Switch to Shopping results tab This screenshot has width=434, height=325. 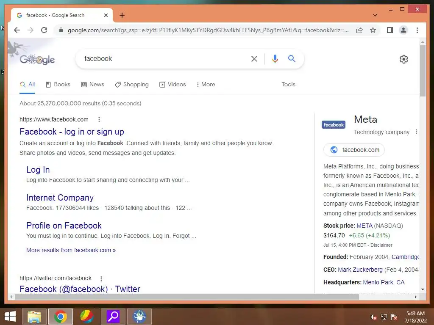click(x=132, y=85)
